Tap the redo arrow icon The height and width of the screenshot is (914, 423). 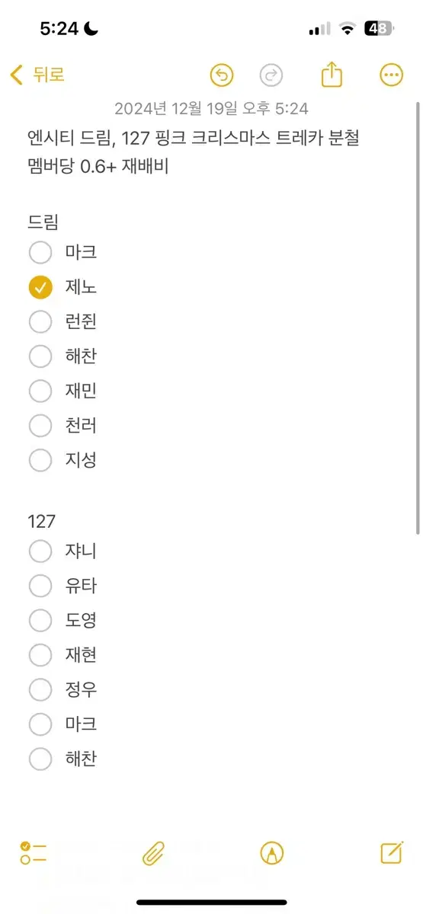pyautogui.click(x=271, y=75)
